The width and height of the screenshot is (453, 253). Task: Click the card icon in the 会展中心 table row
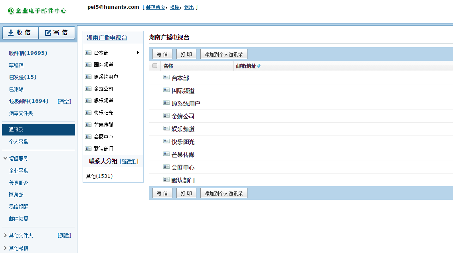click(166, 166)
